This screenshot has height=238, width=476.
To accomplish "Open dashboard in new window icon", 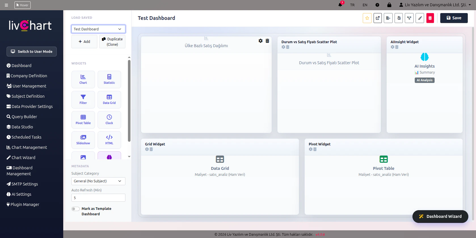I will [378, 18].
